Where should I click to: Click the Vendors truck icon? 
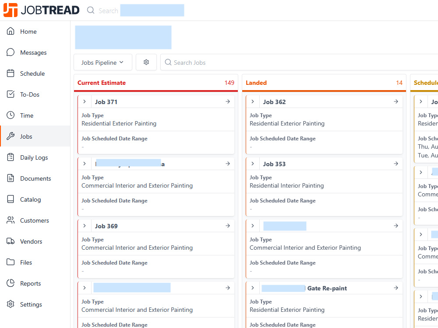click(x=11, y=241)
